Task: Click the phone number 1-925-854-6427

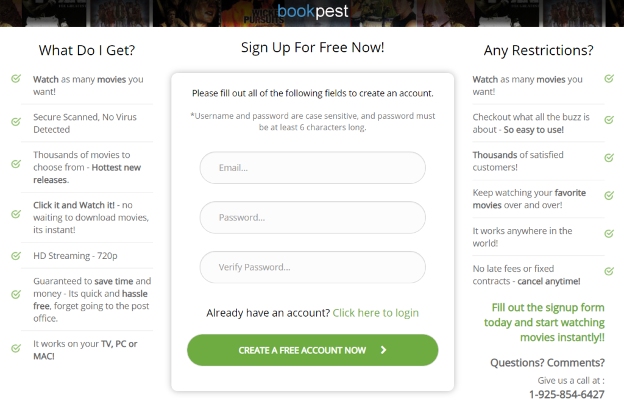Action: 566,395
